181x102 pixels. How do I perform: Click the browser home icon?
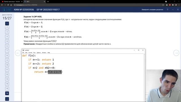11,5
